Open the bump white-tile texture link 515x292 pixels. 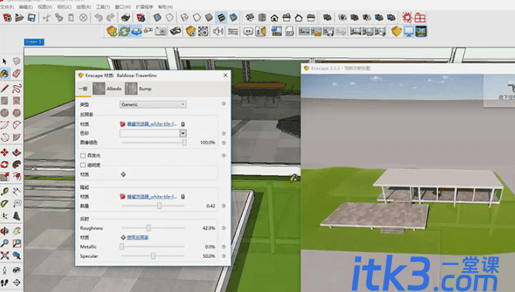click(x=152, y=196)
